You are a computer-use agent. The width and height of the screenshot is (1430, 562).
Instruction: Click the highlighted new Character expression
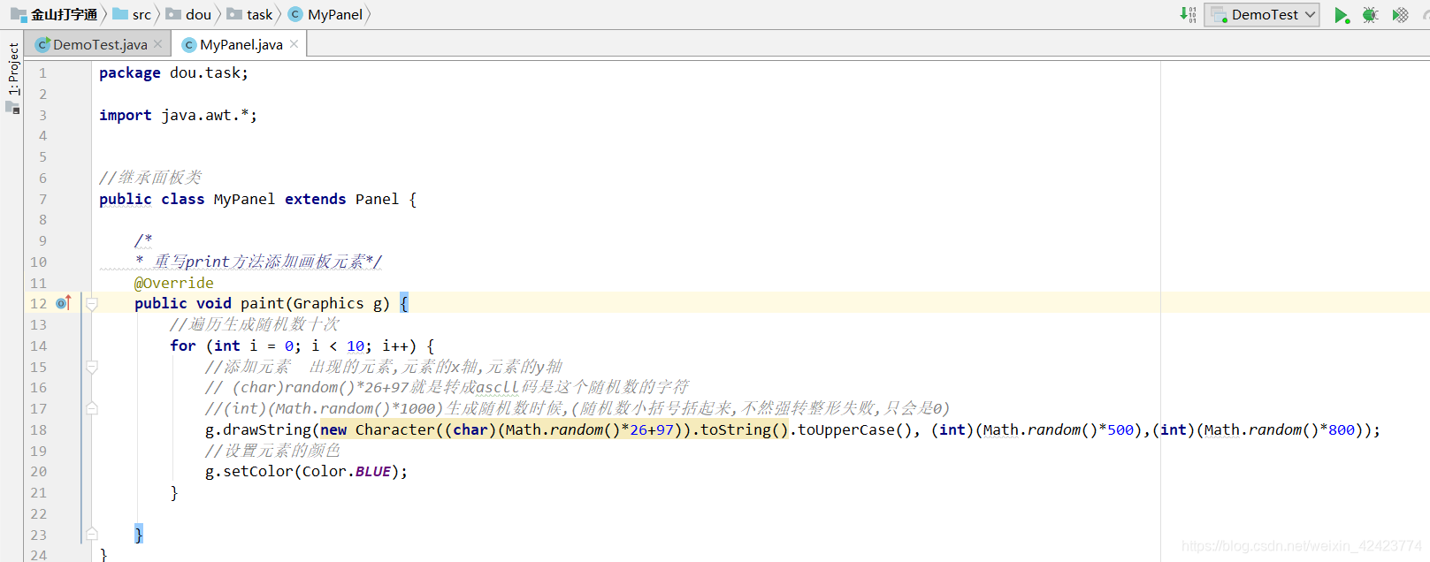[554, 429]
